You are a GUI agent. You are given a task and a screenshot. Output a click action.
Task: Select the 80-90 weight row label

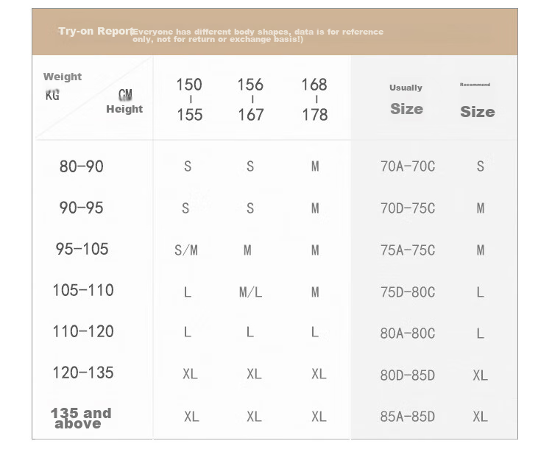point(81,166)
